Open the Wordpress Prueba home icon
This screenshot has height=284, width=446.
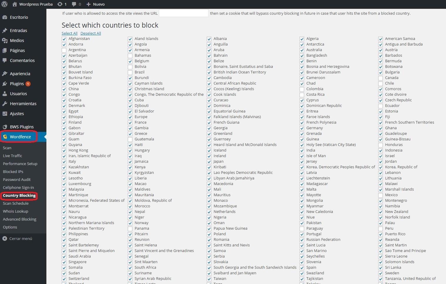[15, 4]
